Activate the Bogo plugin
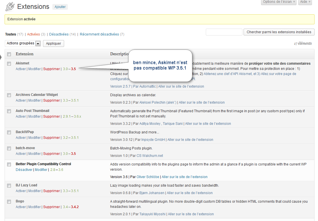This screenshot has height=221, width=318. [x=21, y=207]
